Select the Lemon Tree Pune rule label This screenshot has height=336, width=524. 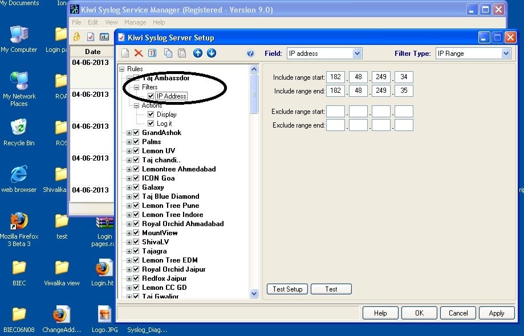(170, 206)
